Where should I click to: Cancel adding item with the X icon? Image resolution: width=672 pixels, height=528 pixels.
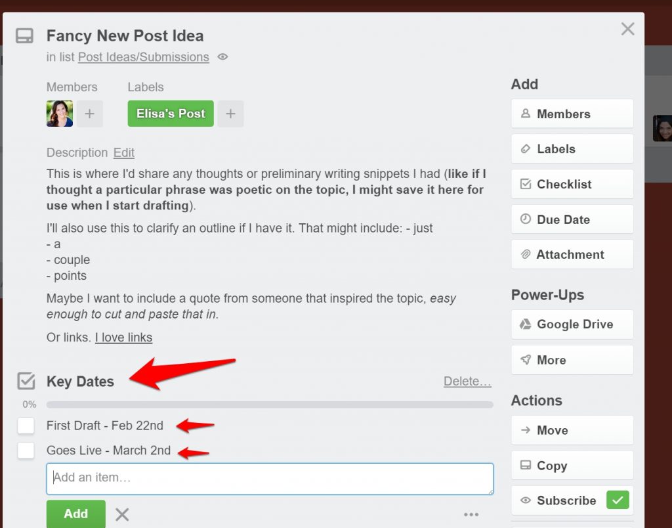pyautogui.click(x=122, y=514)
